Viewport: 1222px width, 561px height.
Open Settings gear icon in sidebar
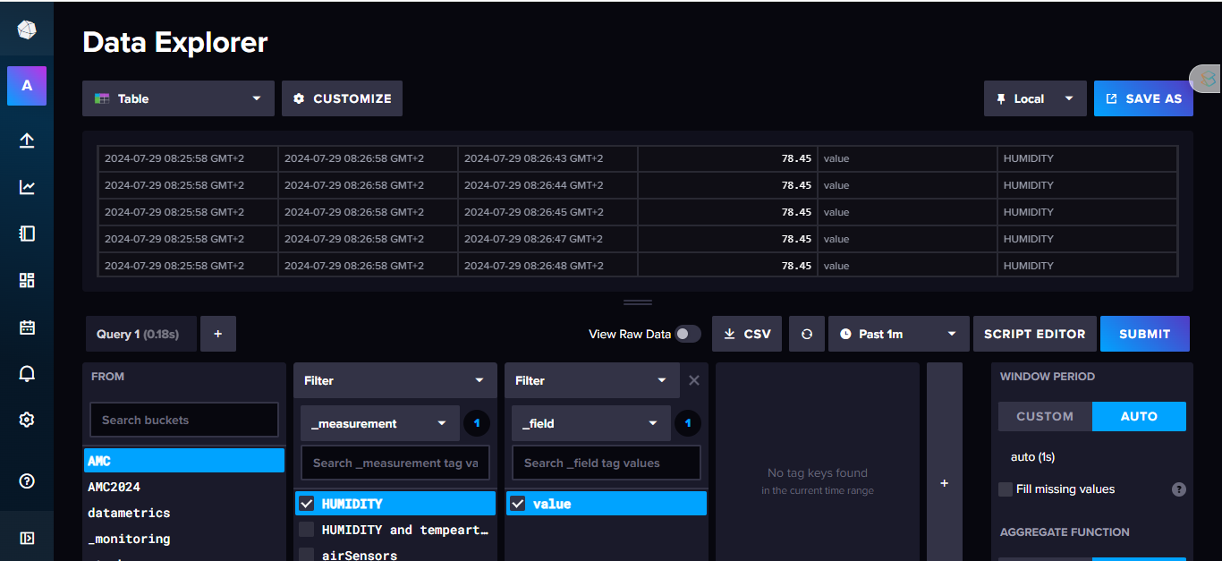pos(27,420)
